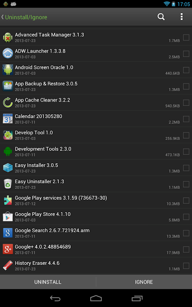Tap the Android recent apps button
Image resolution: width=192 pixels, height=307 pixels.
[x=137, y=298]
